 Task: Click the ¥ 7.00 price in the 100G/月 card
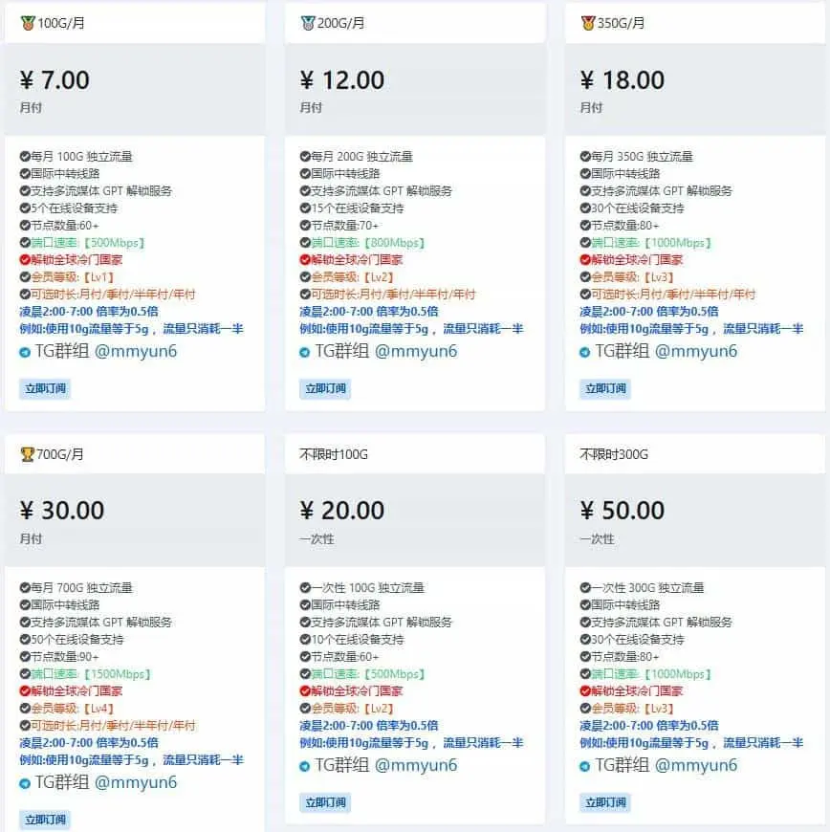(55, 80)
